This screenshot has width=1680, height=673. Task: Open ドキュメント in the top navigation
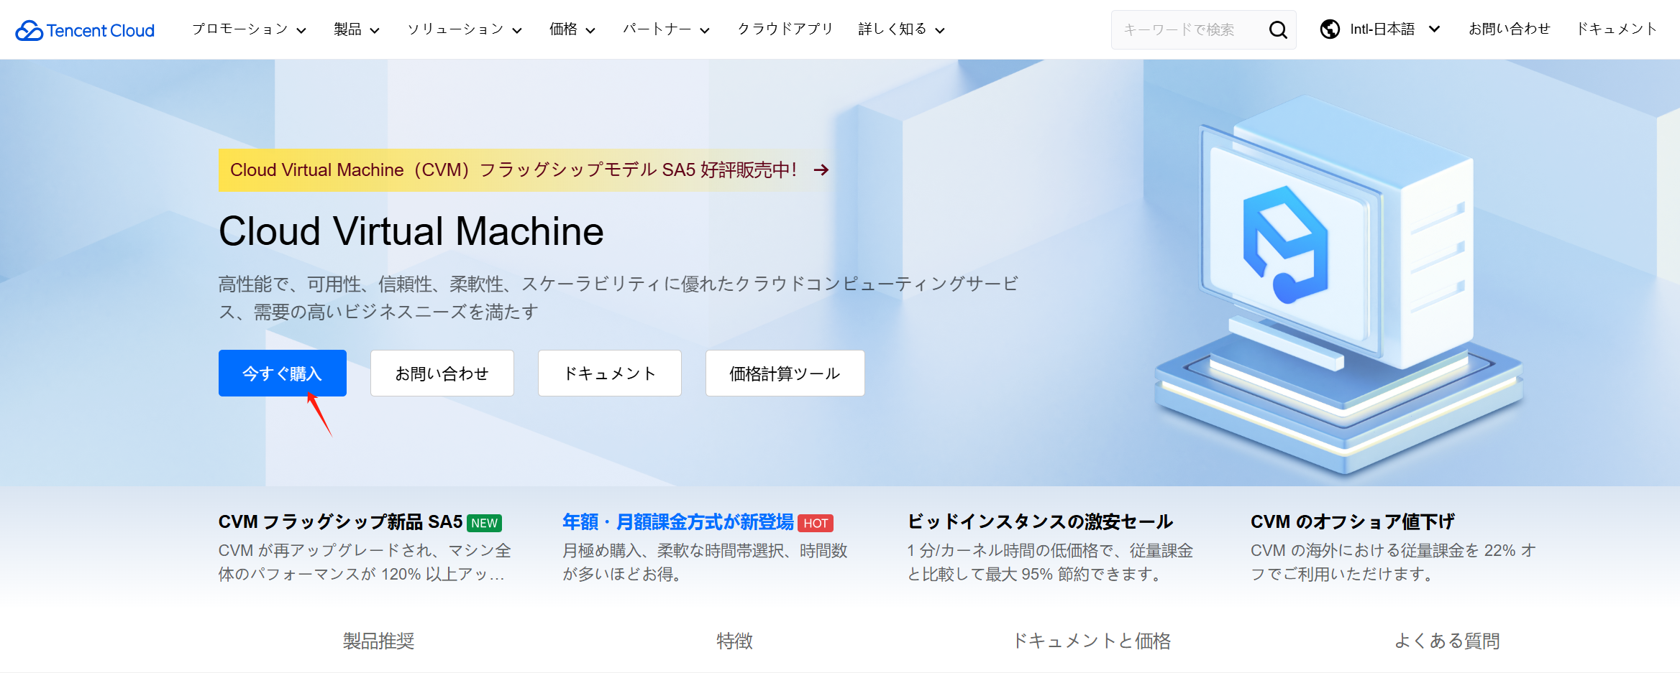click(1617, 29)
